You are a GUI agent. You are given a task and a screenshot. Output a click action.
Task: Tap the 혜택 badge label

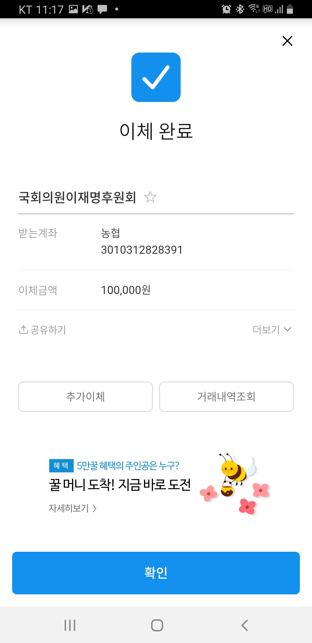(x=61, y=465)
